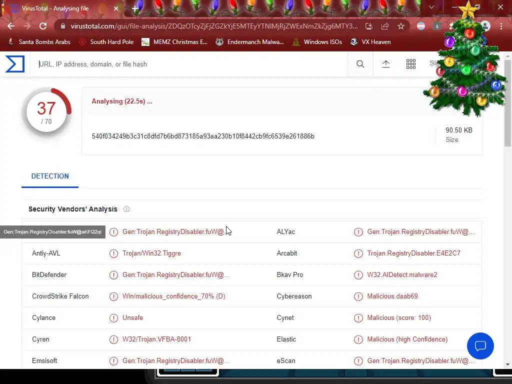Open the Endermanch Malwa... bookmark
This screenshot has height=384, width=512.
(250, 42)
